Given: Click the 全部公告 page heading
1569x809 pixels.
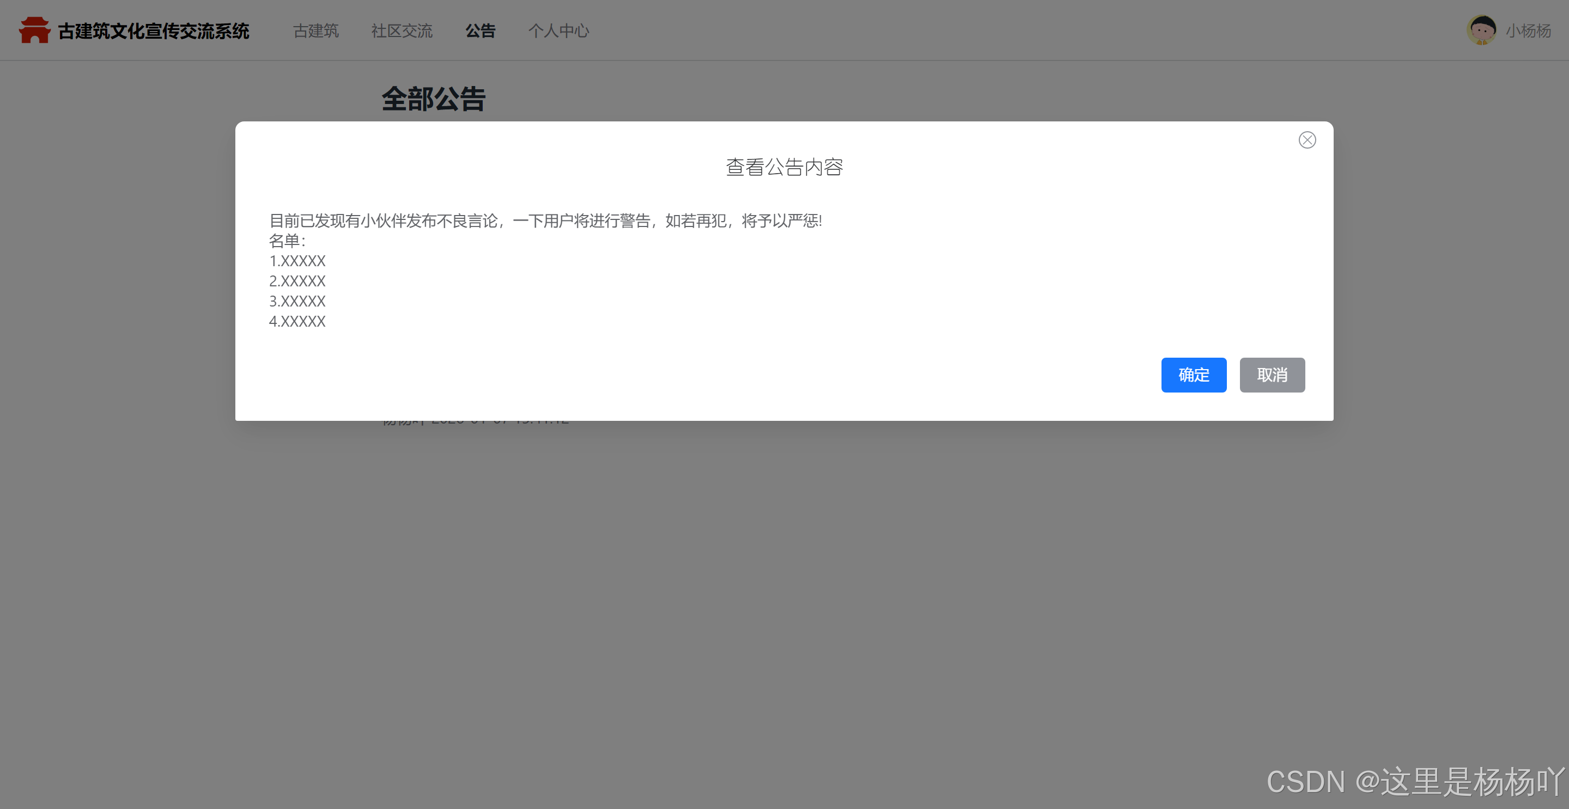Looking at the screenshot, I should (433, 99).
